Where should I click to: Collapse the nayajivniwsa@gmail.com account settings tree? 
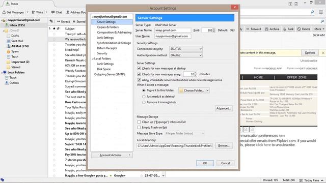(x=93, y=17)
